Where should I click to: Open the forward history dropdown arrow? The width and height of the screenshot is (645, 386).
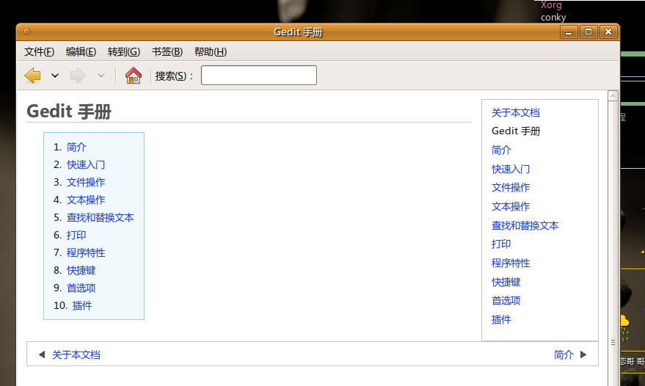(x=101, y=76)
